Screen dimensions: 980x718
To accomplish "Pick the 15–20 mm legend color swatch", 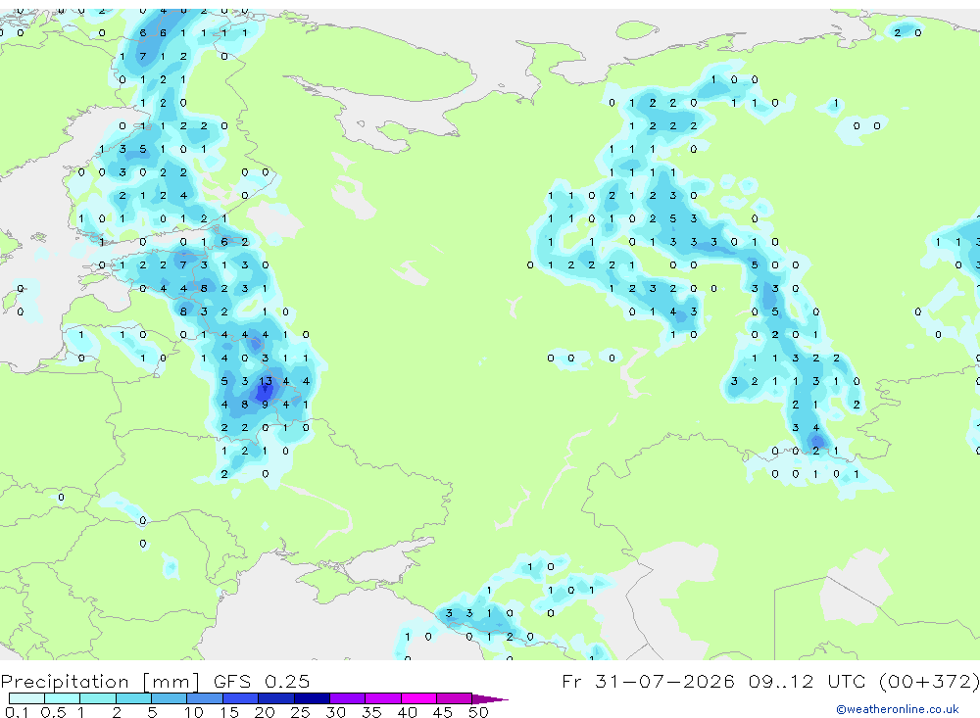I will point(241,698).
